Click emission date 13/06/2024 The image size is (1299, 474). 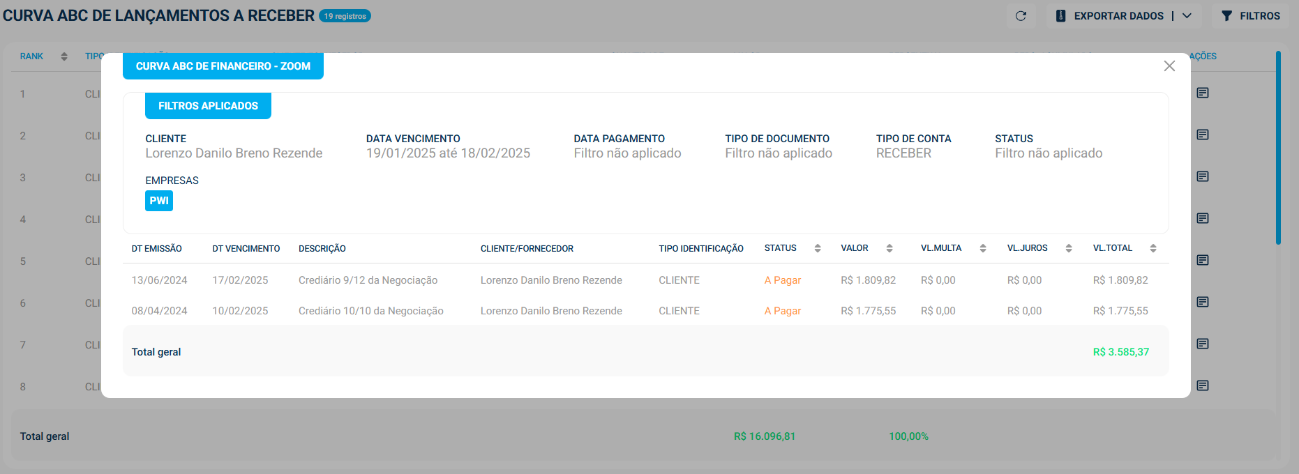(159, 280)
